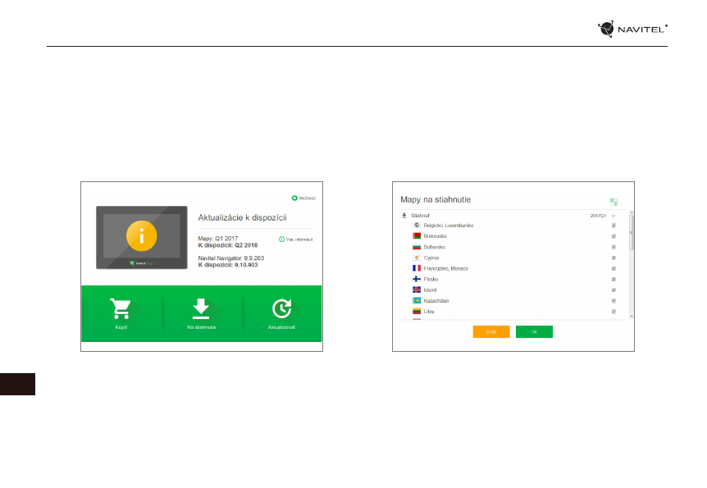Click the NAVITEL logo in the header
Image resolution: width=707 pixels, height=488 pixels.
click(x=632, y=30)
